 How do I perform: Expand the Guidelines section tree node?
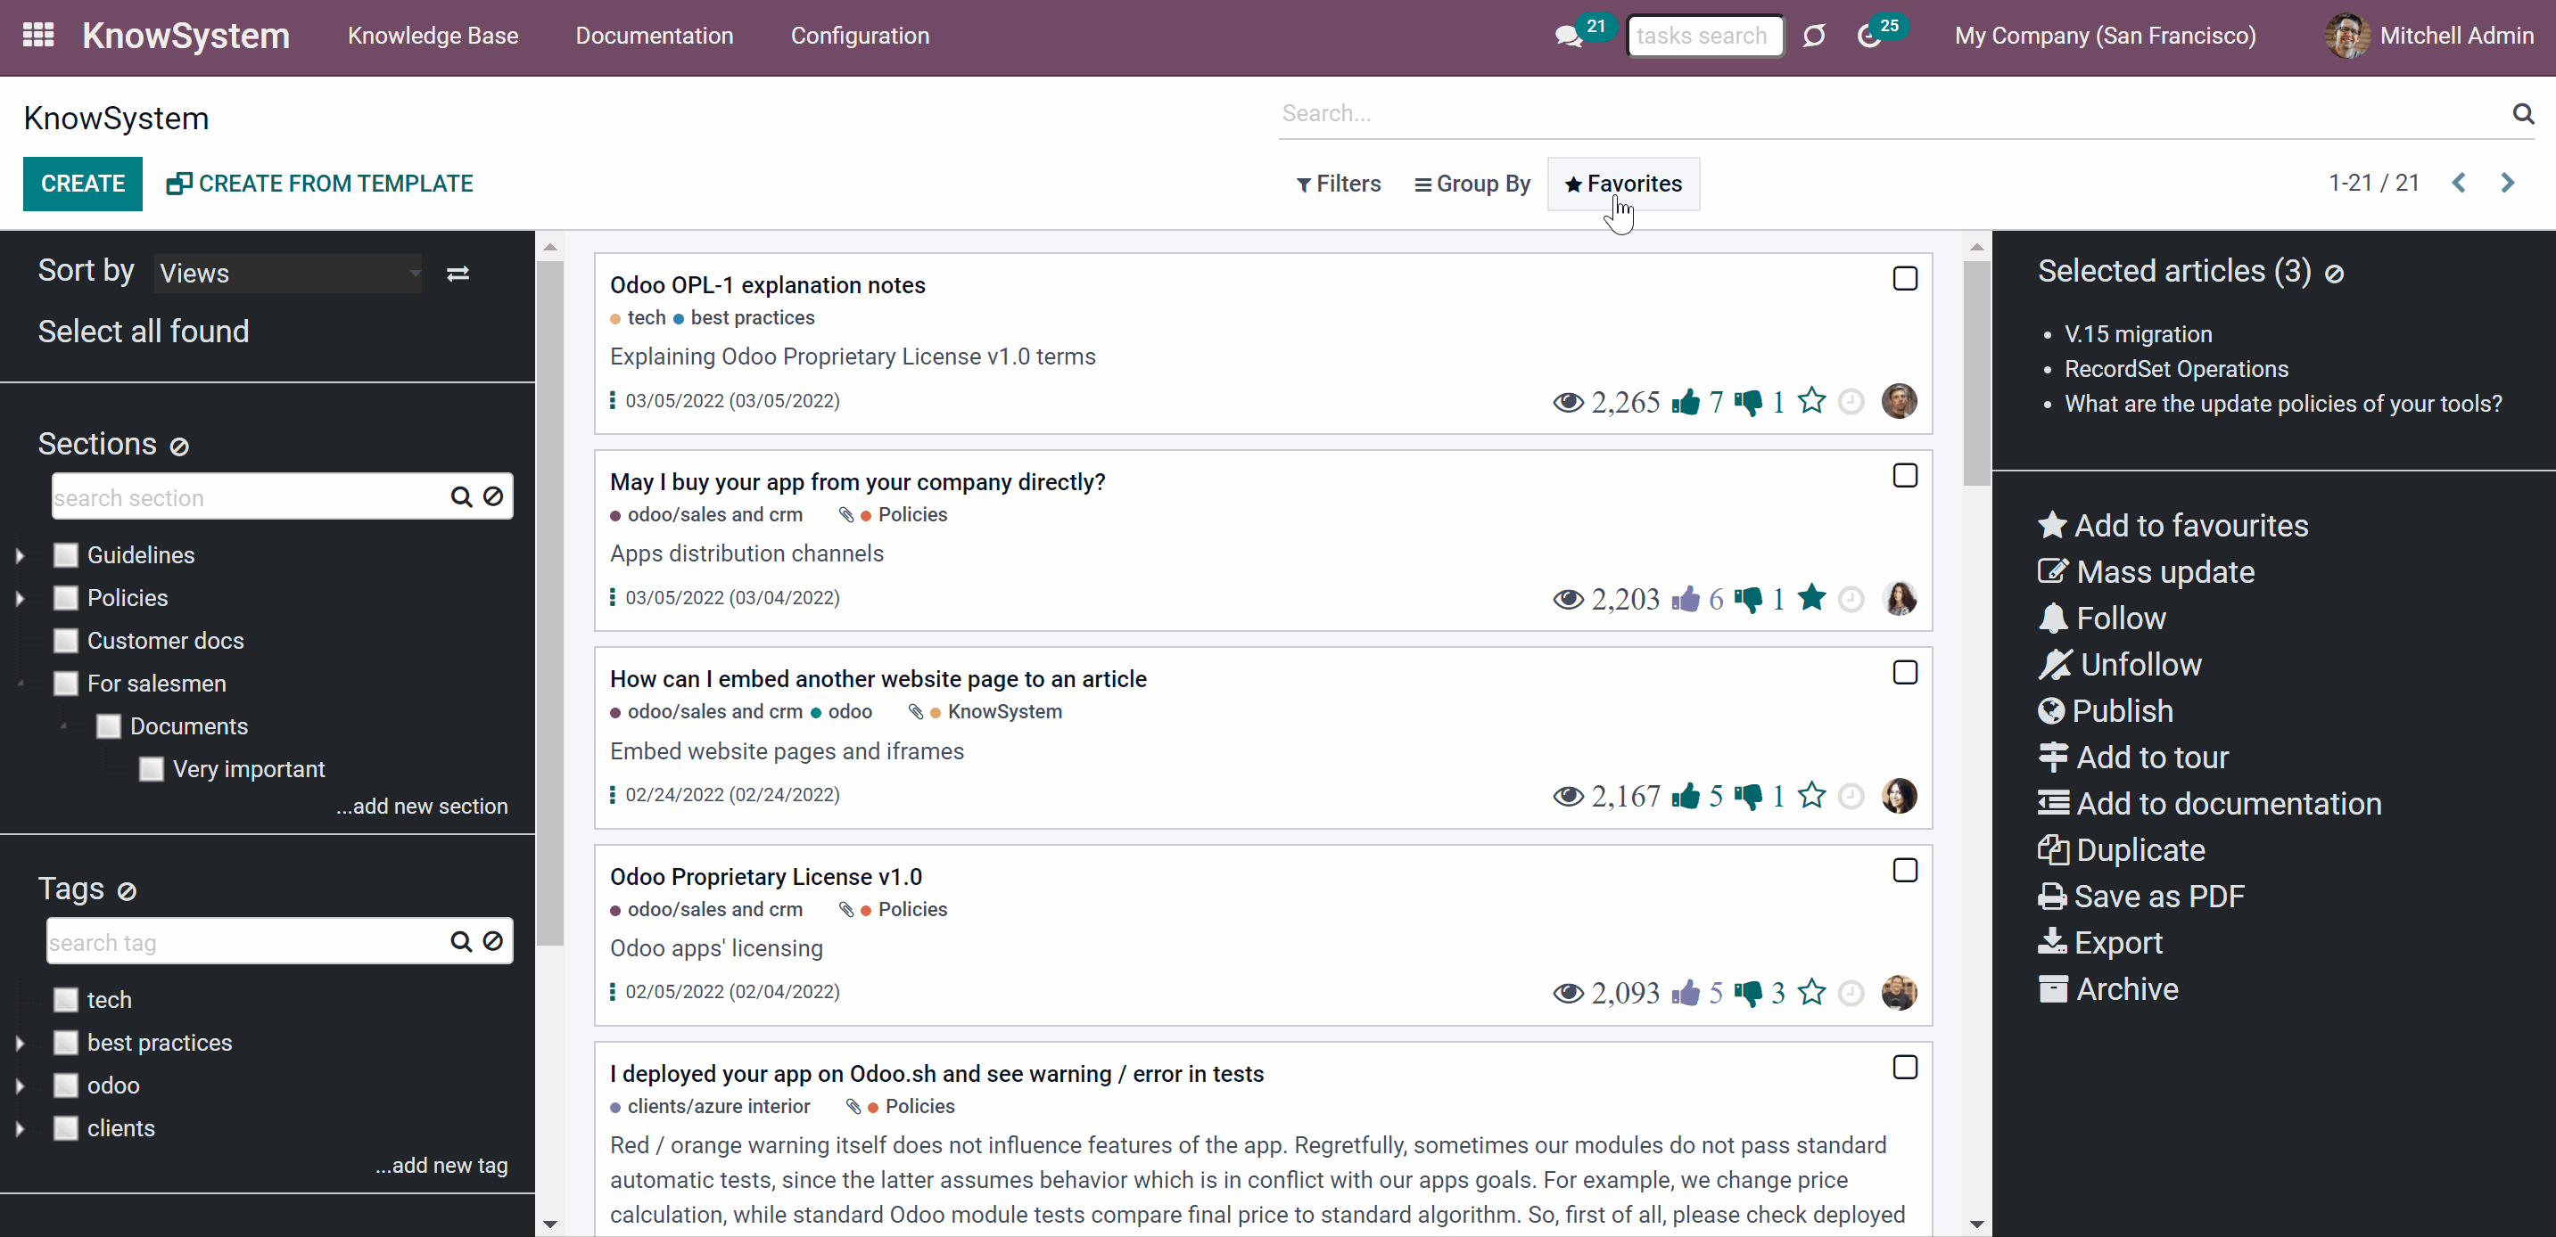click(20, 556)
